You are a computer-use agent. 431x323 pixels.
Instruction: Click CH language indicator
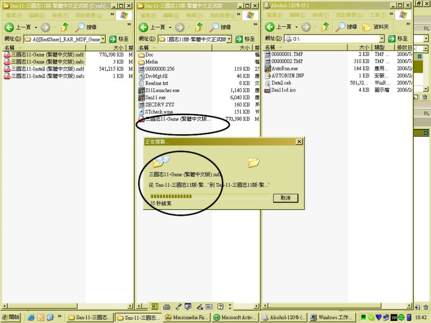click(x=155, y=306)
